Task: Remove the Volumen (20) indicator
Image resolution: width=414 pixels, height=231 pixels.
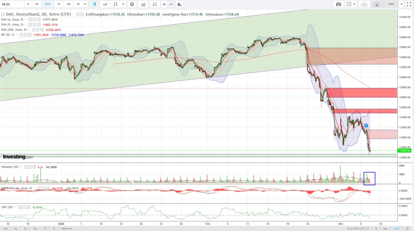Action: pos(34,167)
